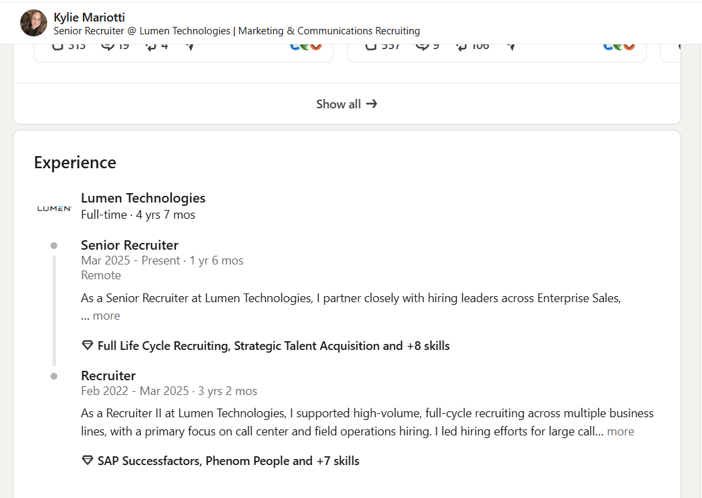Viewport: 702px width, 498px height.
Task: Click the send icon on second post
Action: click(x=511, y=46)
